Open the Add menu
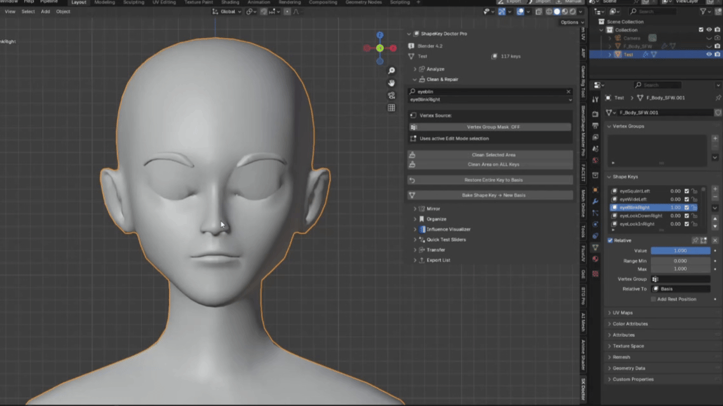The height and width of the screenshot is (406, 723). 45,11
